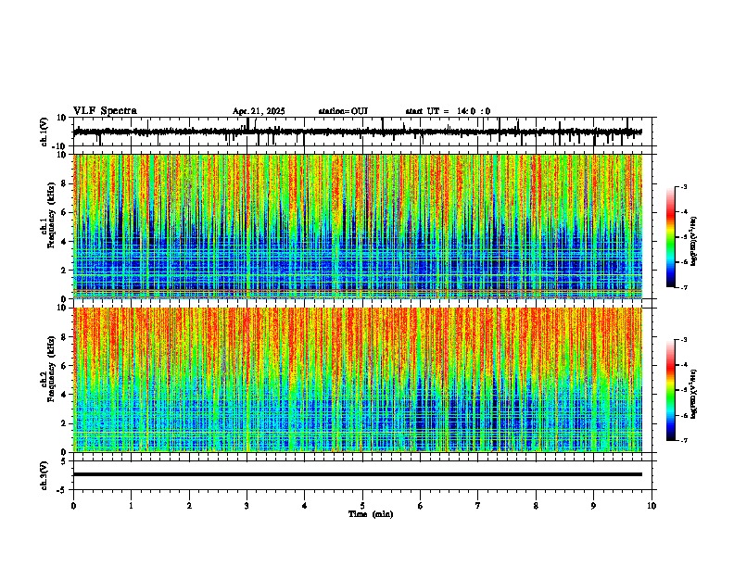Click the 8 kHz tick on ch.1 spectrogram axis
This screenshot has height=567, width=734.
pyautogui.click(x=65, y=183)
